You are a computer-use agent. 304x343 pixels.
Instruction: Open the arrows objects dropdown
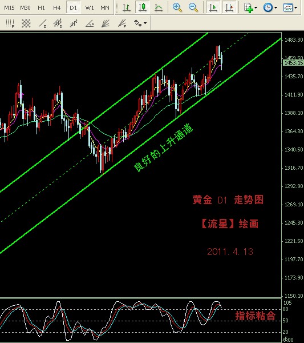coord(140,23)
